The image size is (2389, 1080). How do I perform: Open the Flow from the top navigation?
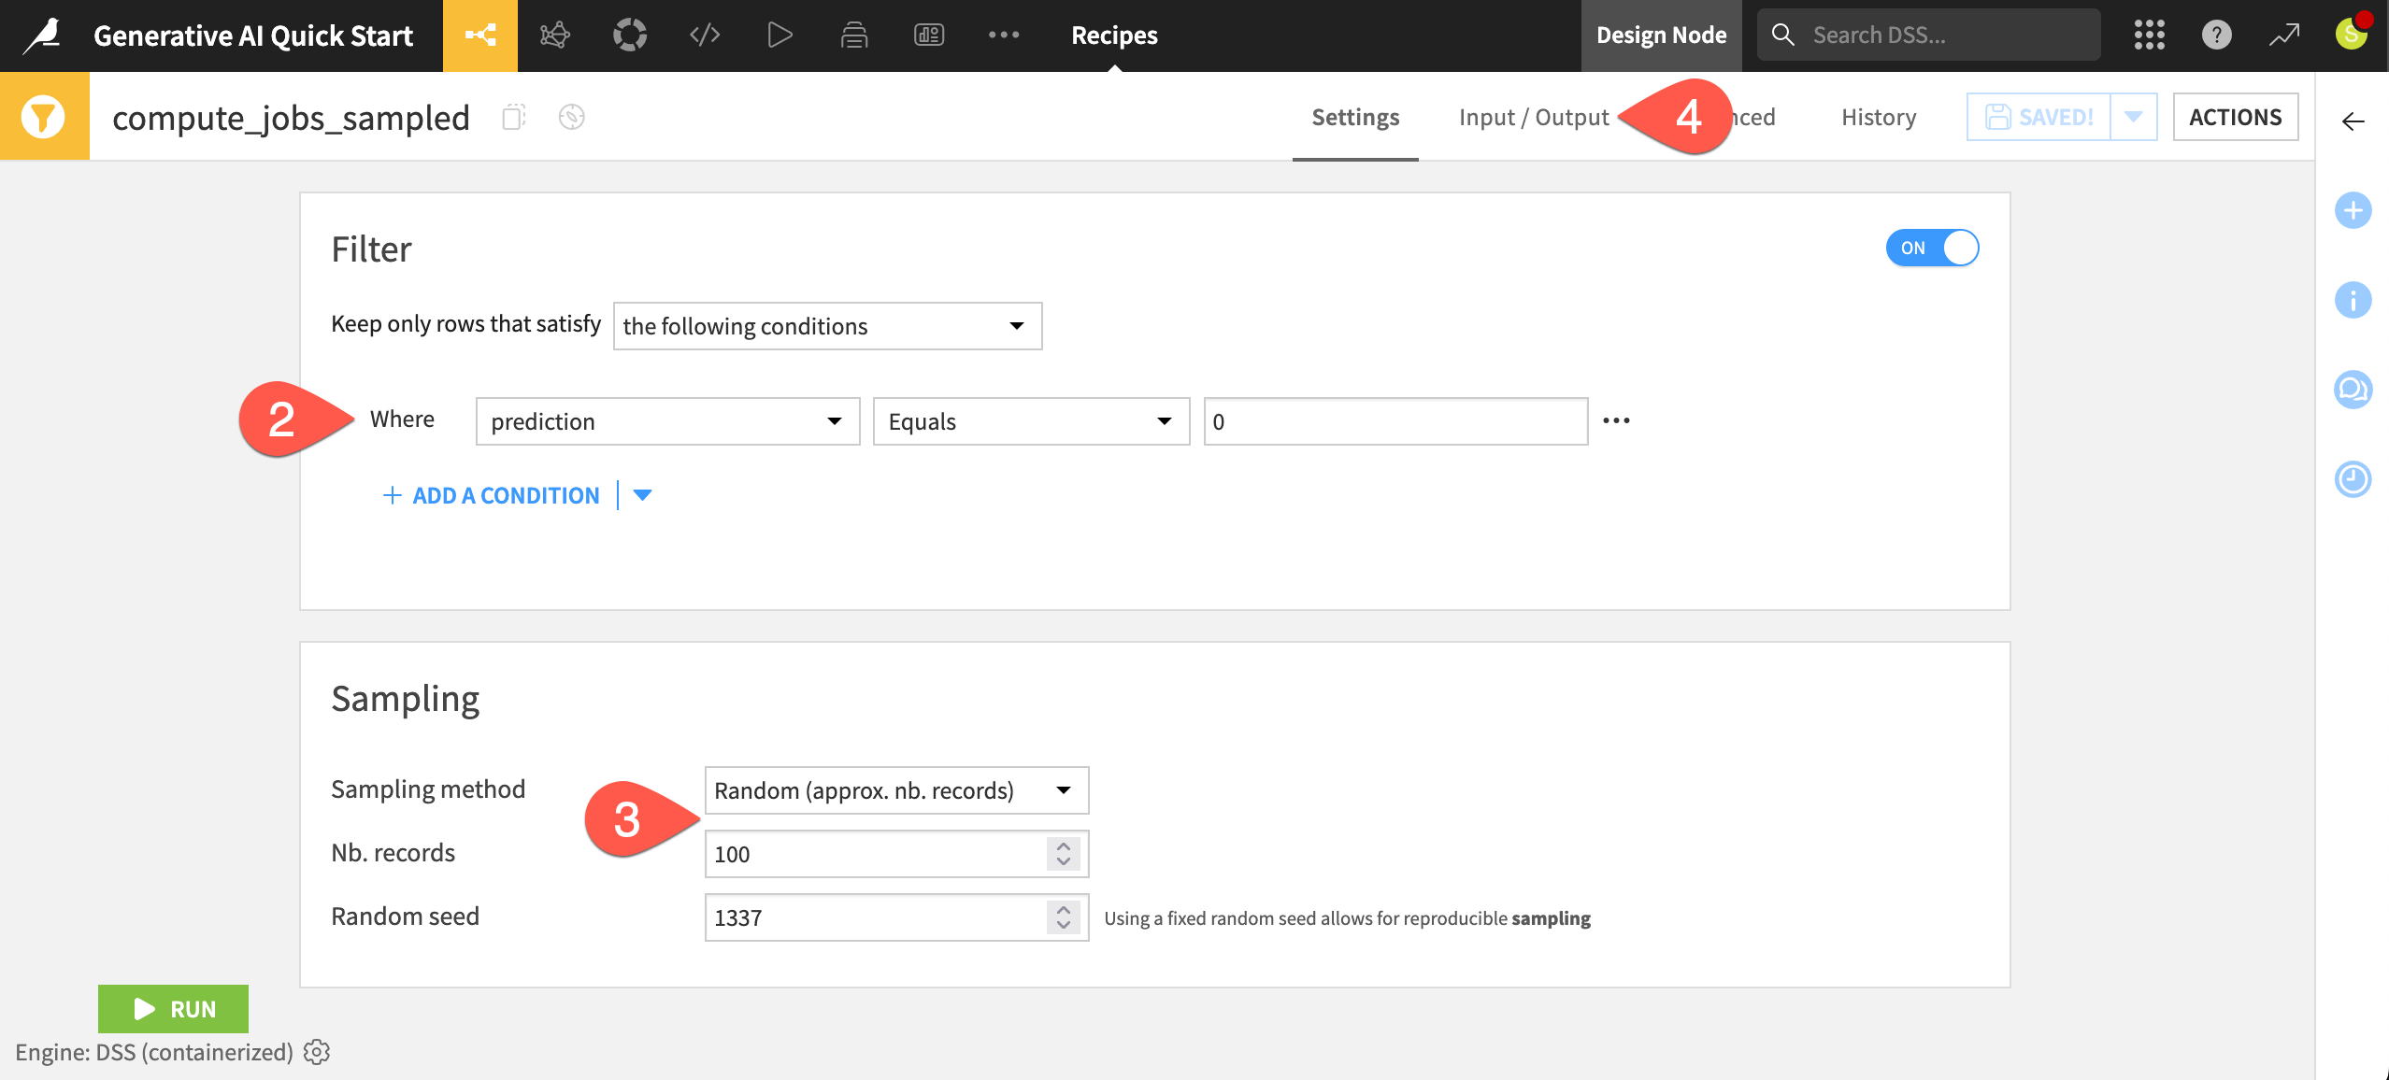(479, 36)
